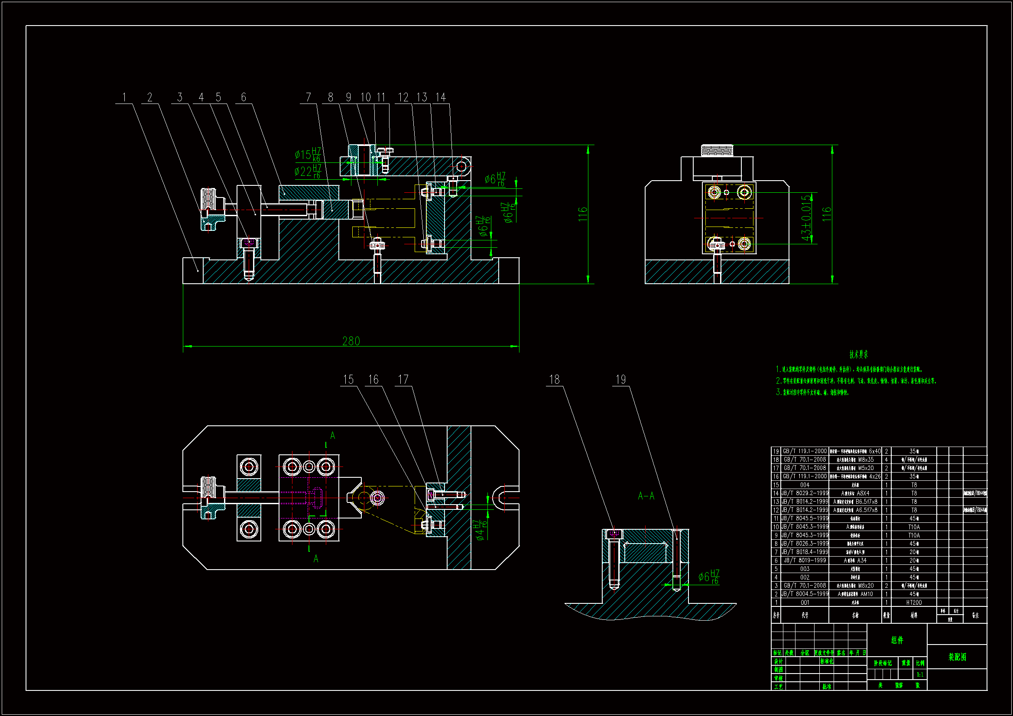Click the 1:1 scale value cell

coord(920,674)
